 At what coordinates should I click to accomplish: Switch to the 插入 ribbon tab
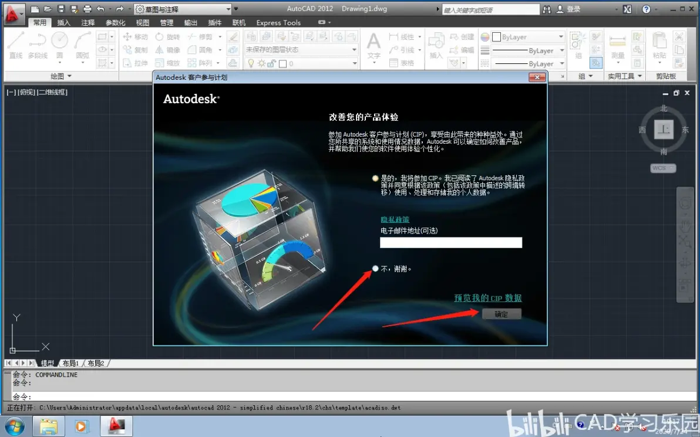pyautogui.click(x=63, y=22)
